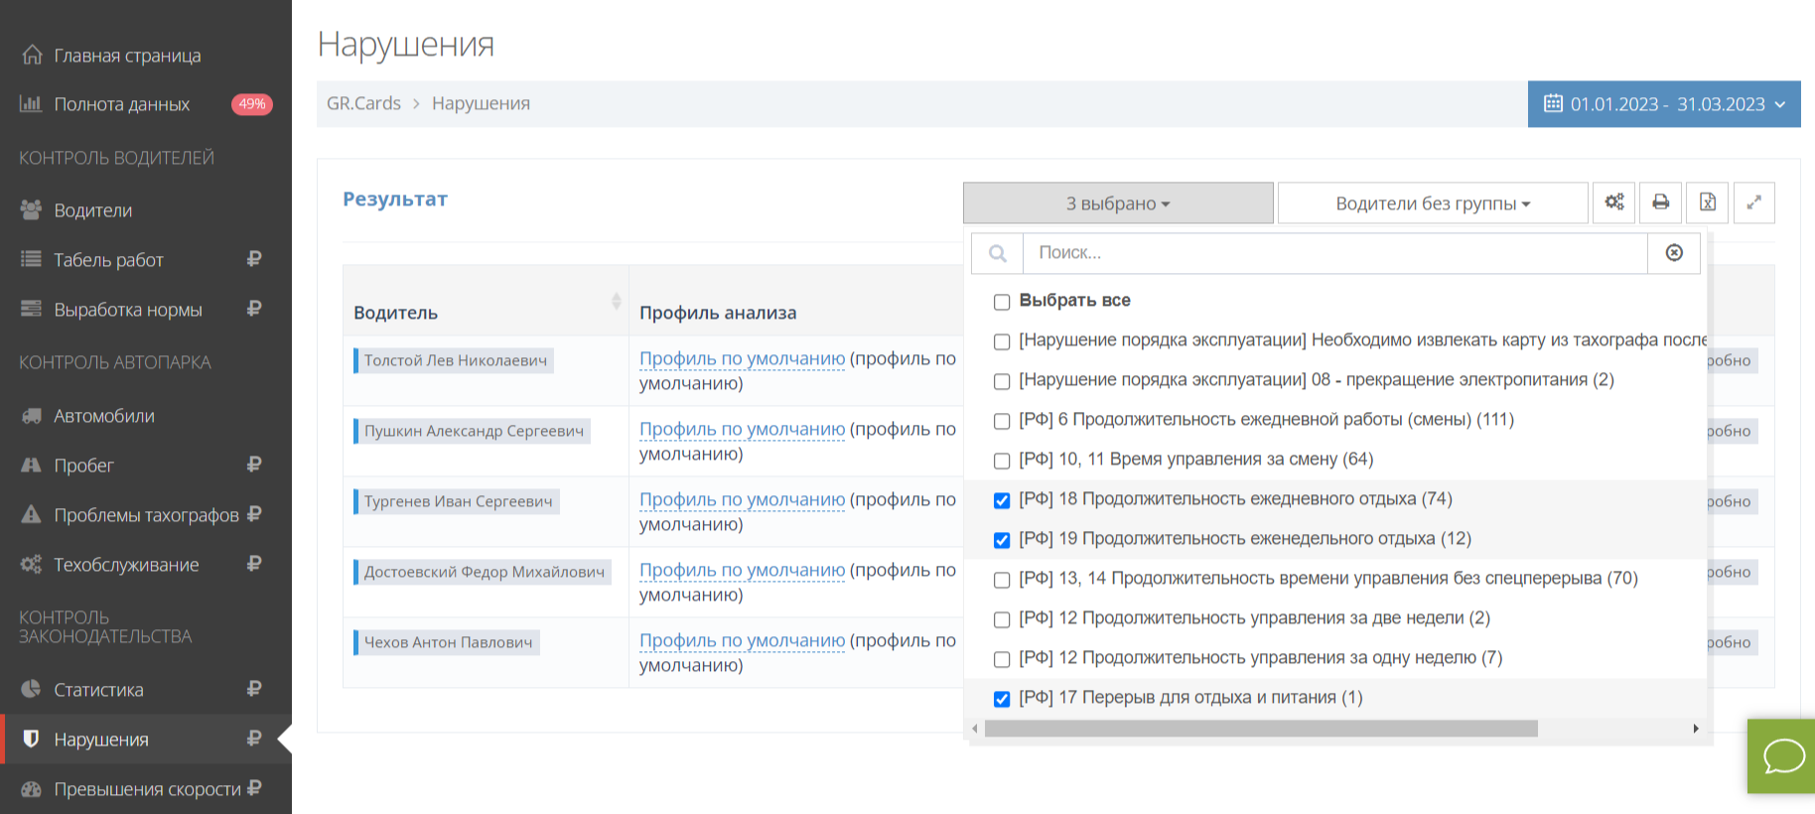This screenshot has width=1815, height=814.
Task: Click the ruble icon next to Статистика
Action: pyautogui.click(x=254, y=689)
